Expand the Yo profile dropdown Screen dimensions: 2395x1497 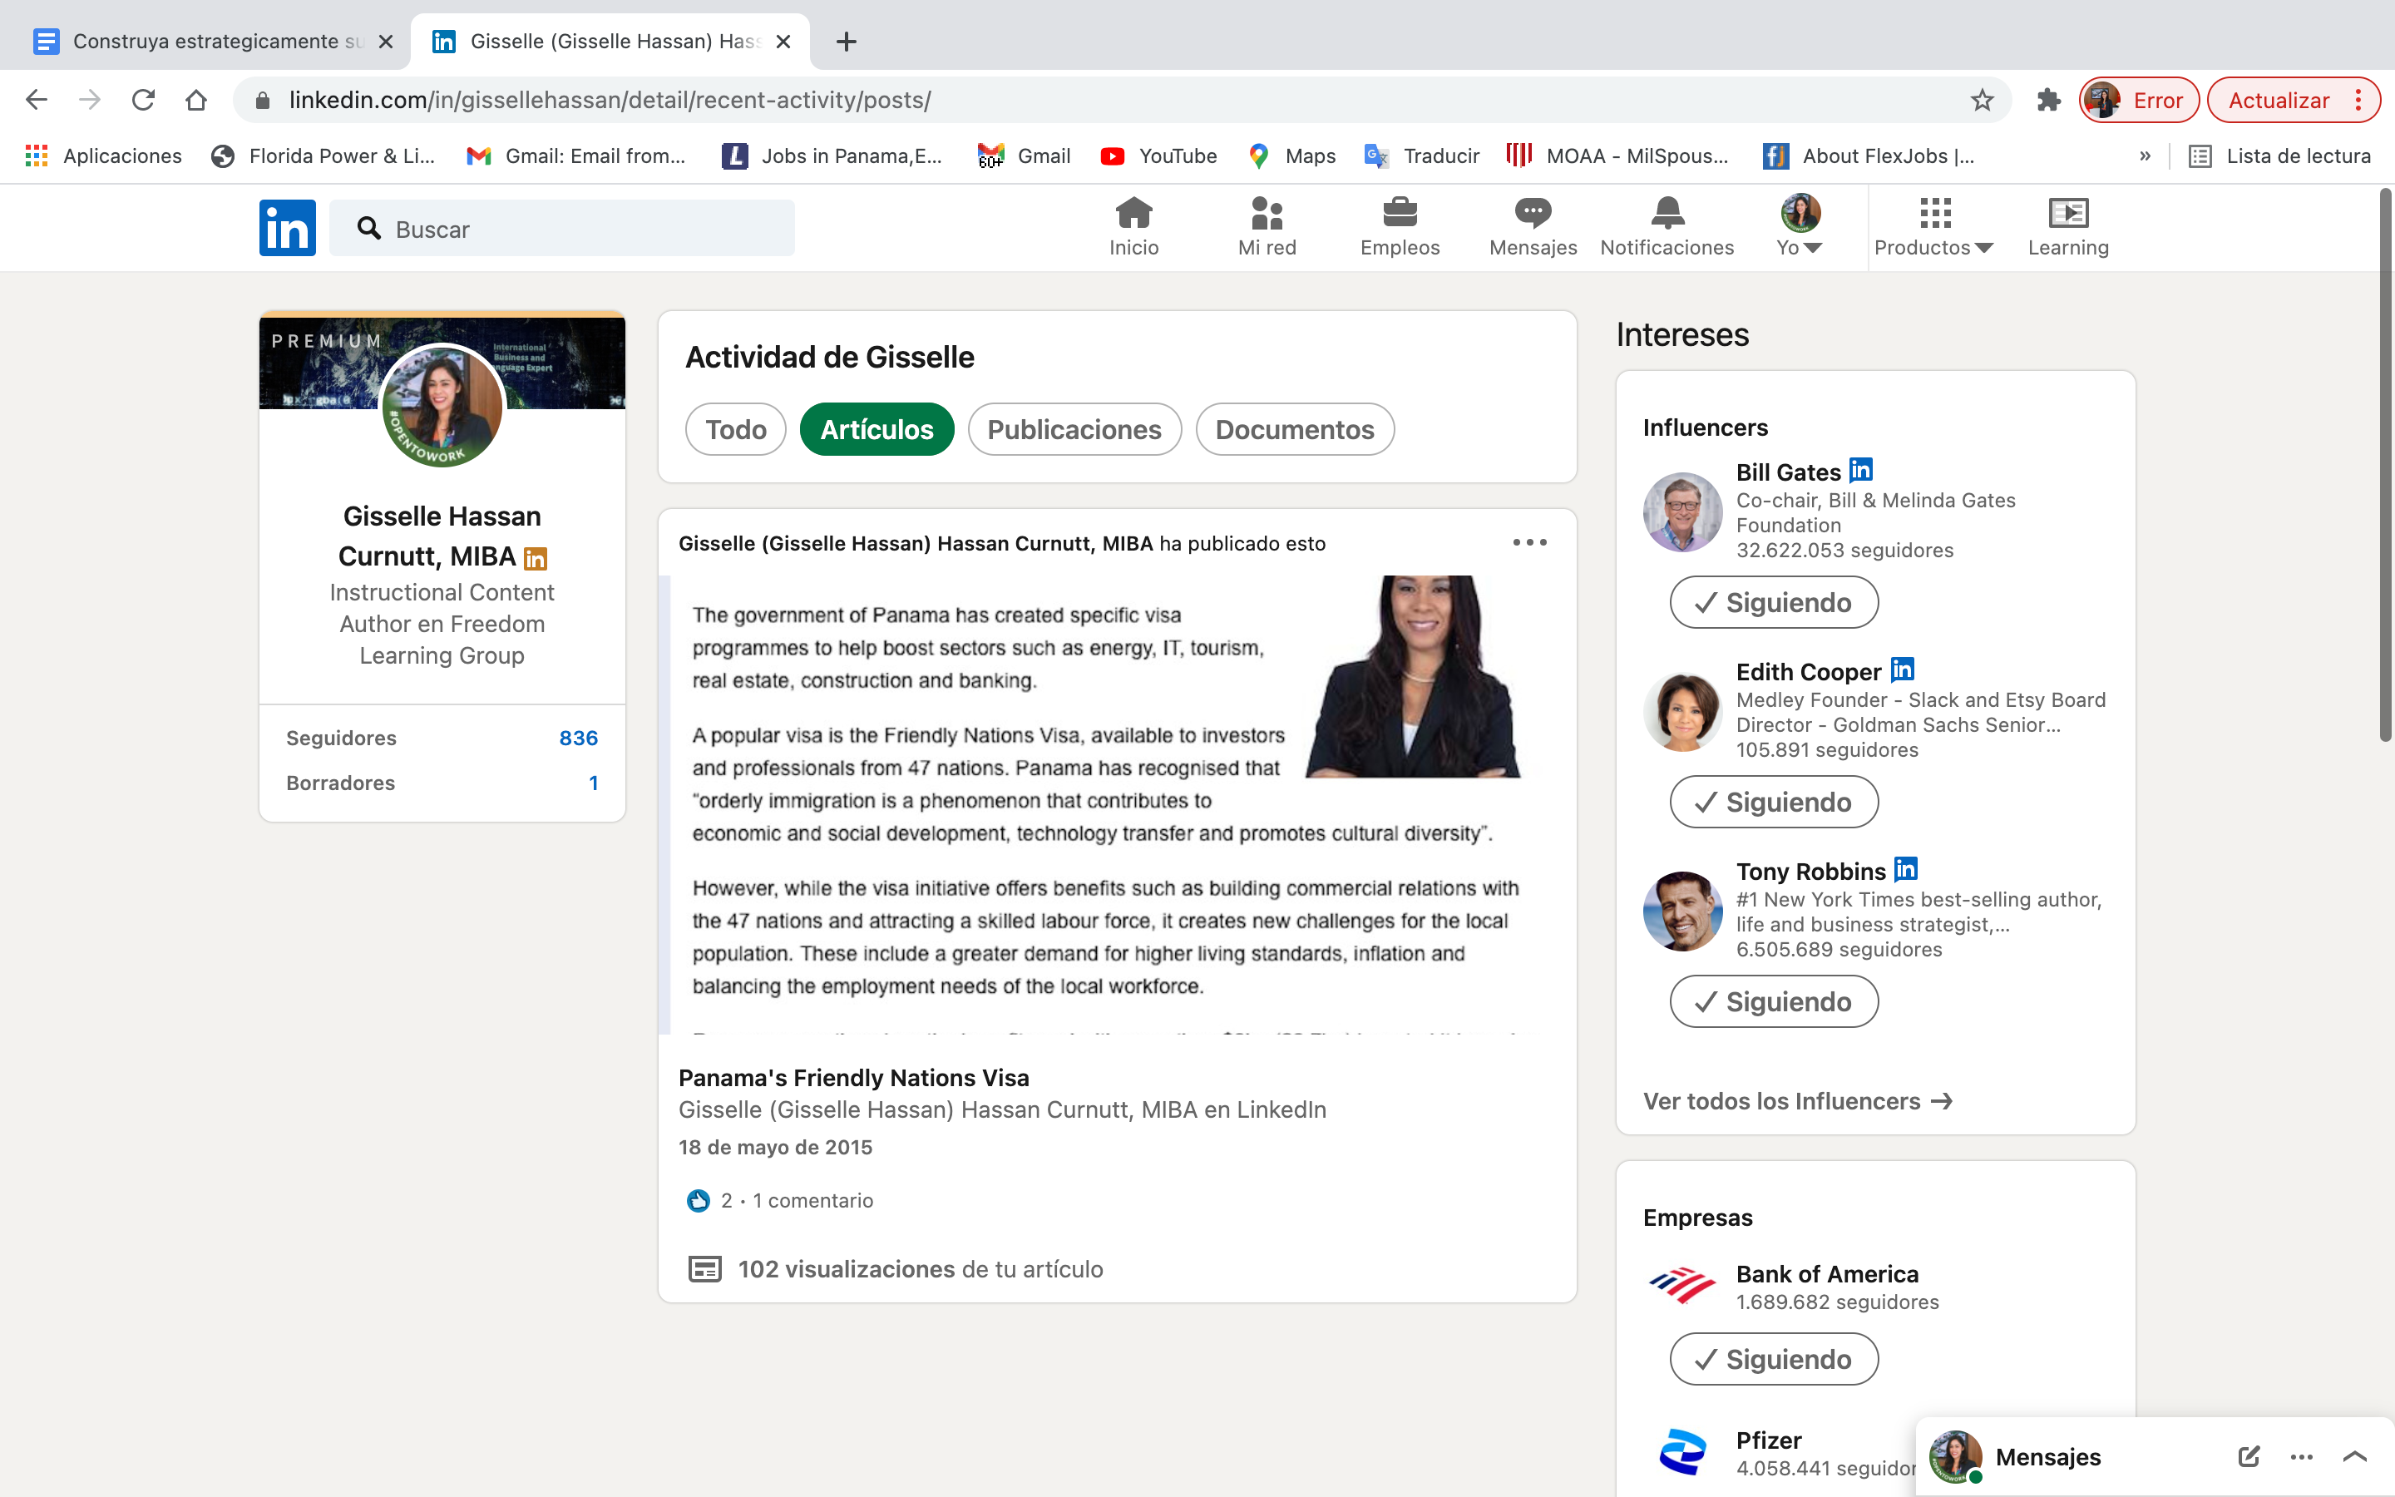(x=1800, y=225)
